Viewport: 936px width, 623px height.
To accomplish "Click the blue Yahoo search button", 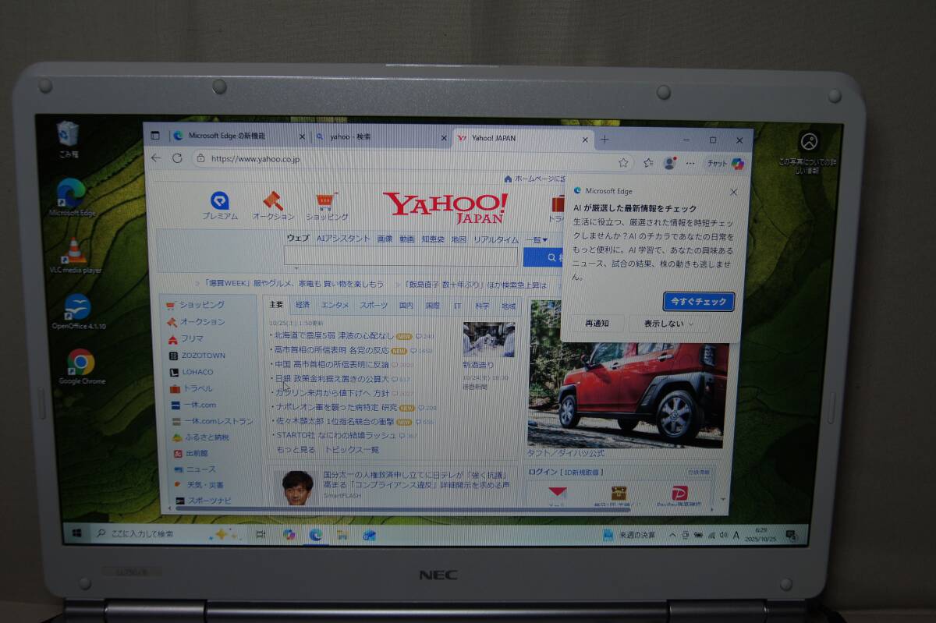I will [x=543, y=257].
